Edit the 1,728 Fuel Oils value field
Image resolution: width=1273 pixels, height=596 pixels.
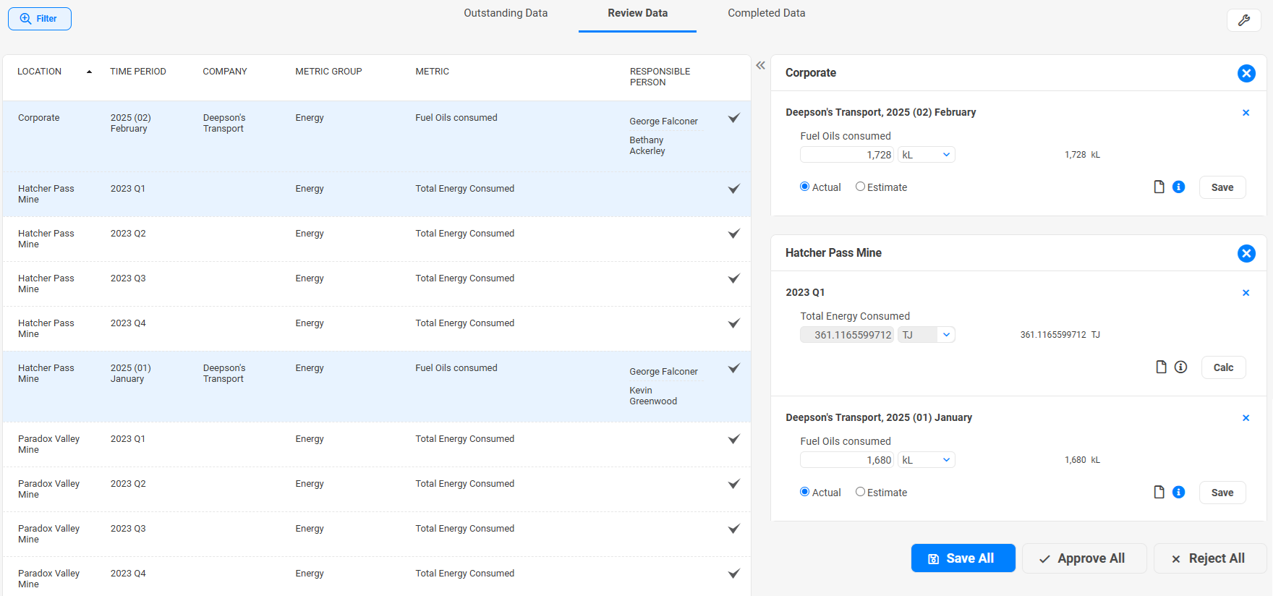pos(846,155)
